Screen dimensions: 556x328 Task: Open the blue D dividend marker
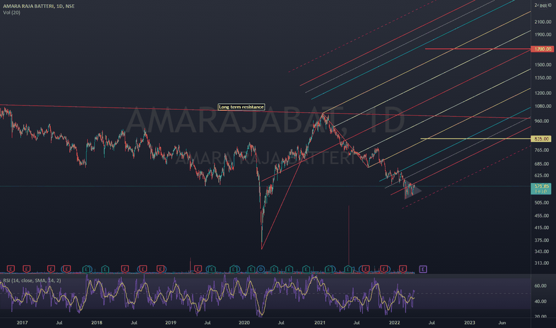261,270
